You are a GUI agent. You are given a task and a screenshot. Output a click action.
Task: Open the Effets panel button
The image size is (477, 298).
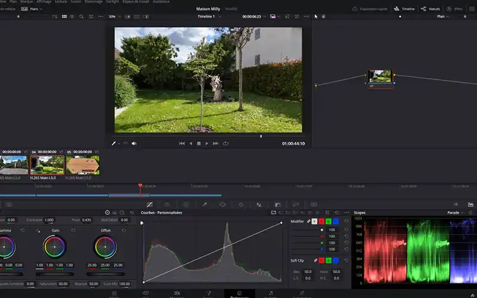click(454, 9)
